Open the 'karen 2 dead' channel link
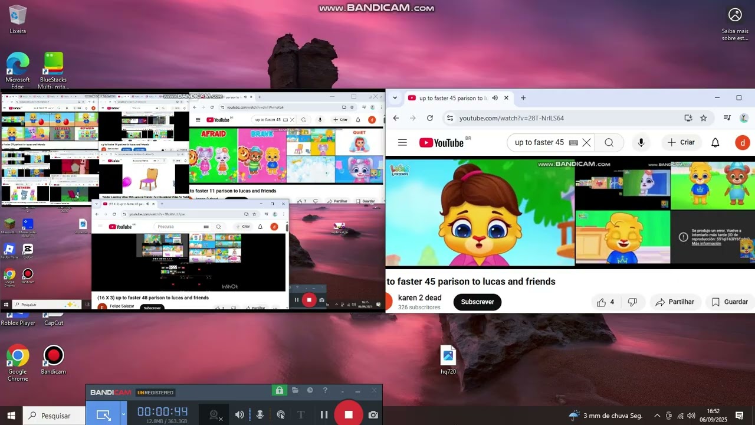 [x=419, y=297]
